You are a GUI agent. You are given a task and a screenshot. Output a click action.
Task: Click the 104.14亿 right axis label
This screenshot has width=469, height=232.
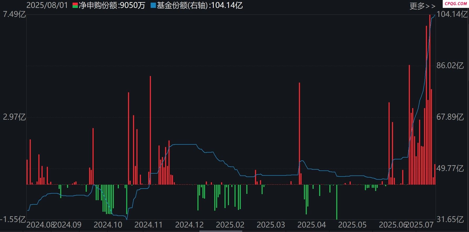(452, 14)
